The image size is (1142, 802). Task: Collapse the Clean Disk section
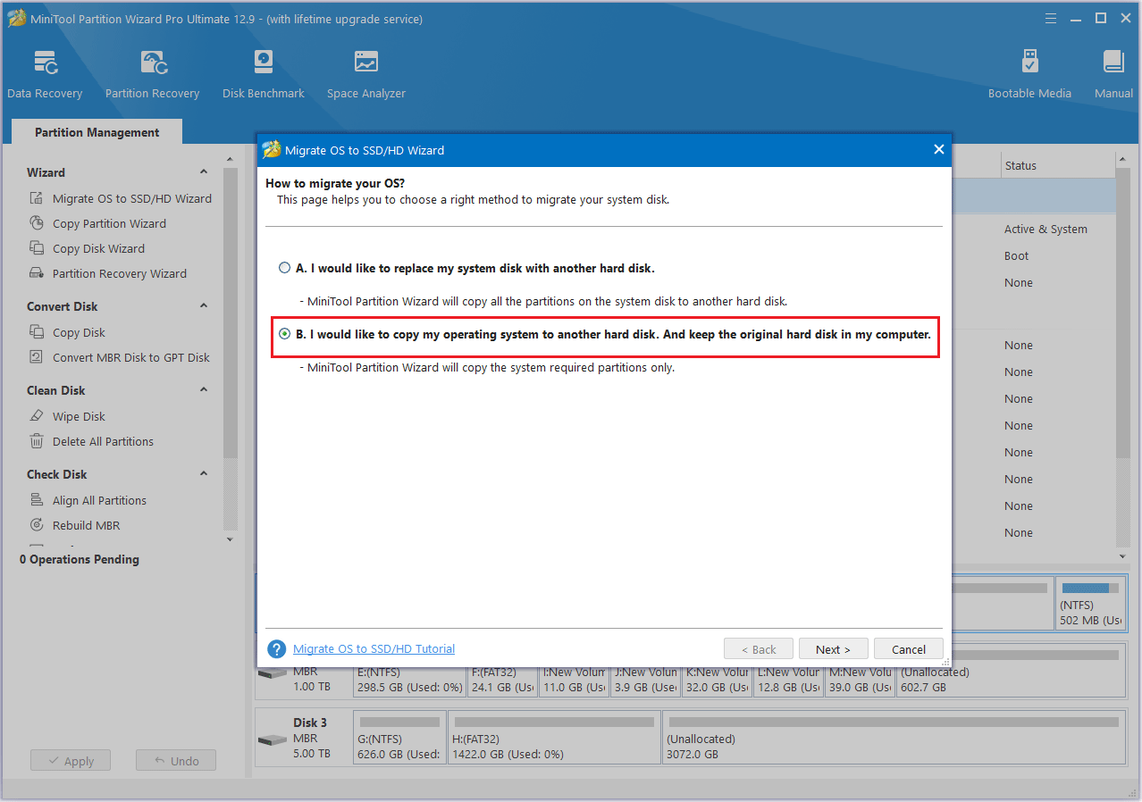click(204, 389)
